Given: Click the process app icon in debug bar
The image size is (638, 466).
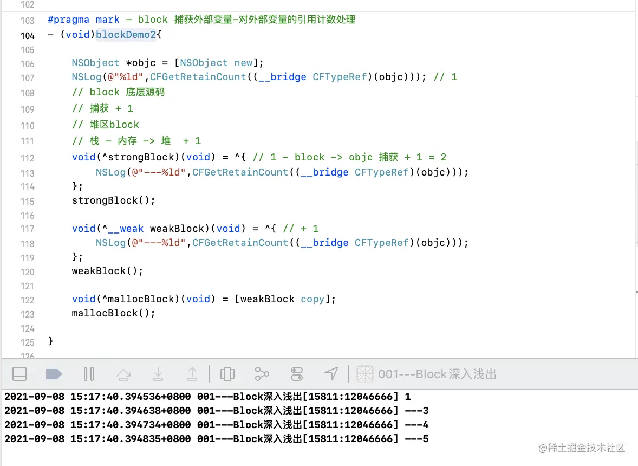Looking at the screenshot, I should 364,374.
